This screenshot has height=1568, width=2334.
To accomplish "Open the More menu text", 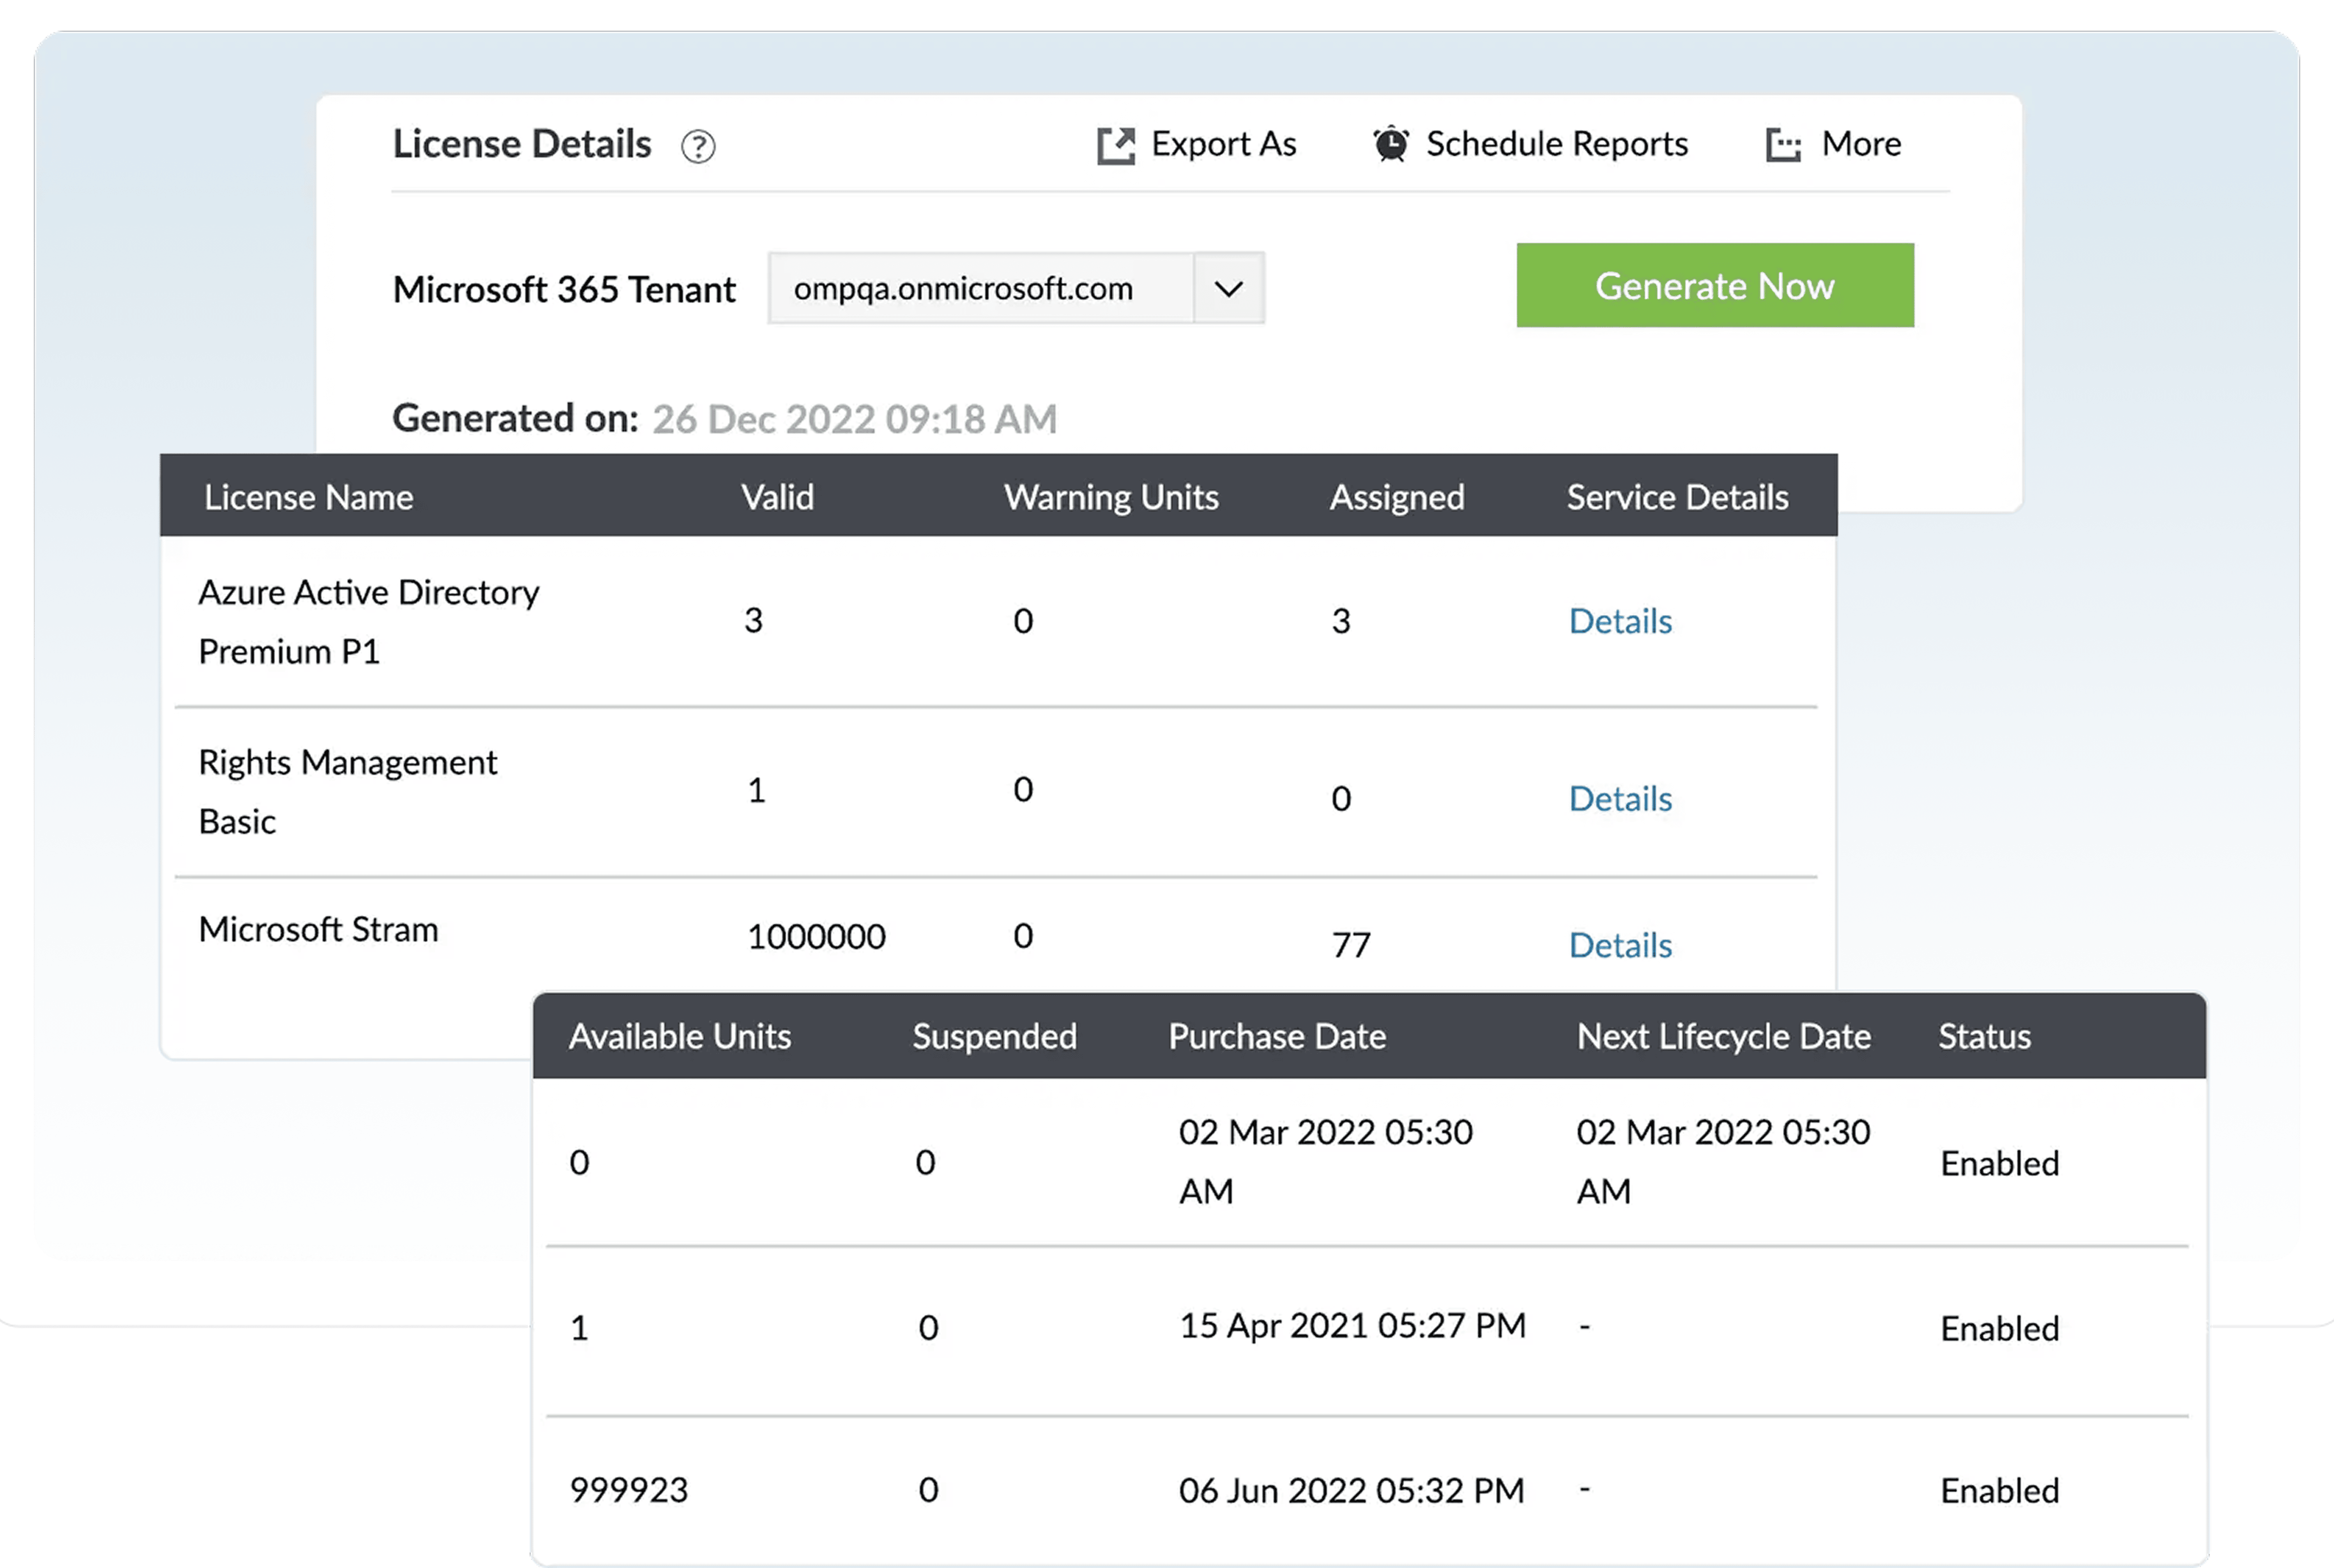I will [1860, 144].
